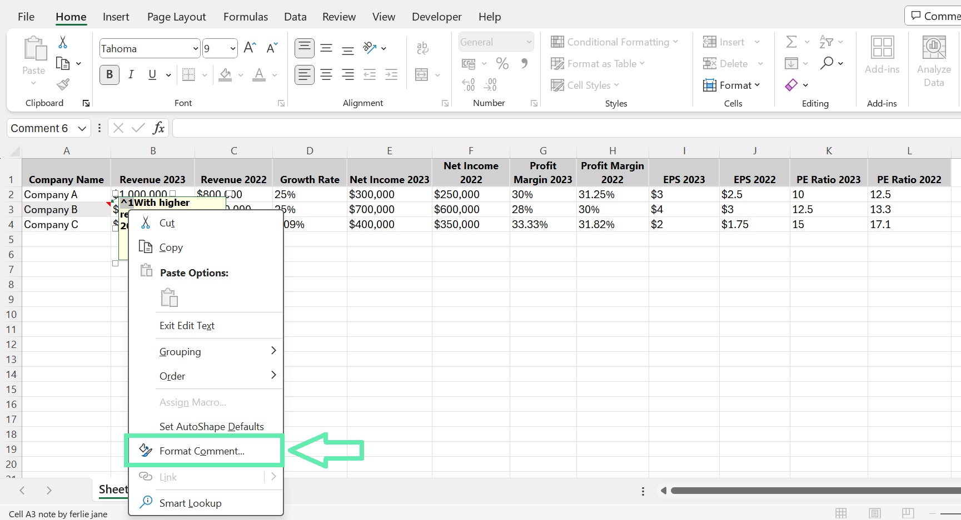Toggle Italic formatting button
This screenshot has height=520, width=961.
[x=131, y=74]
